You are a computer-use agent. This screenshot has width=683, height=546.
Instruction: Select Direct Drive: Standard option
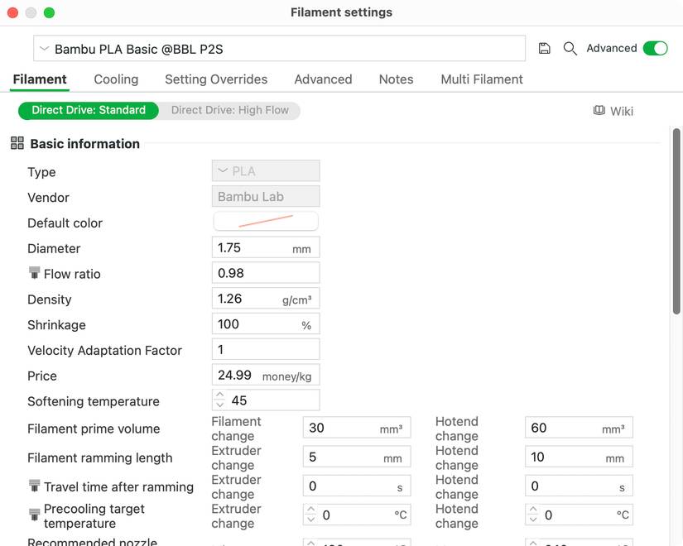[x=88, y=110]
